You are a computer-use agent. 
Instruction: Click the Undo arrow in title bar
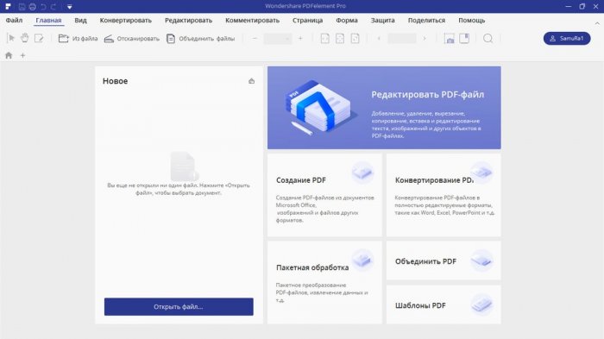pyautogui.click(x=43, y=7)
